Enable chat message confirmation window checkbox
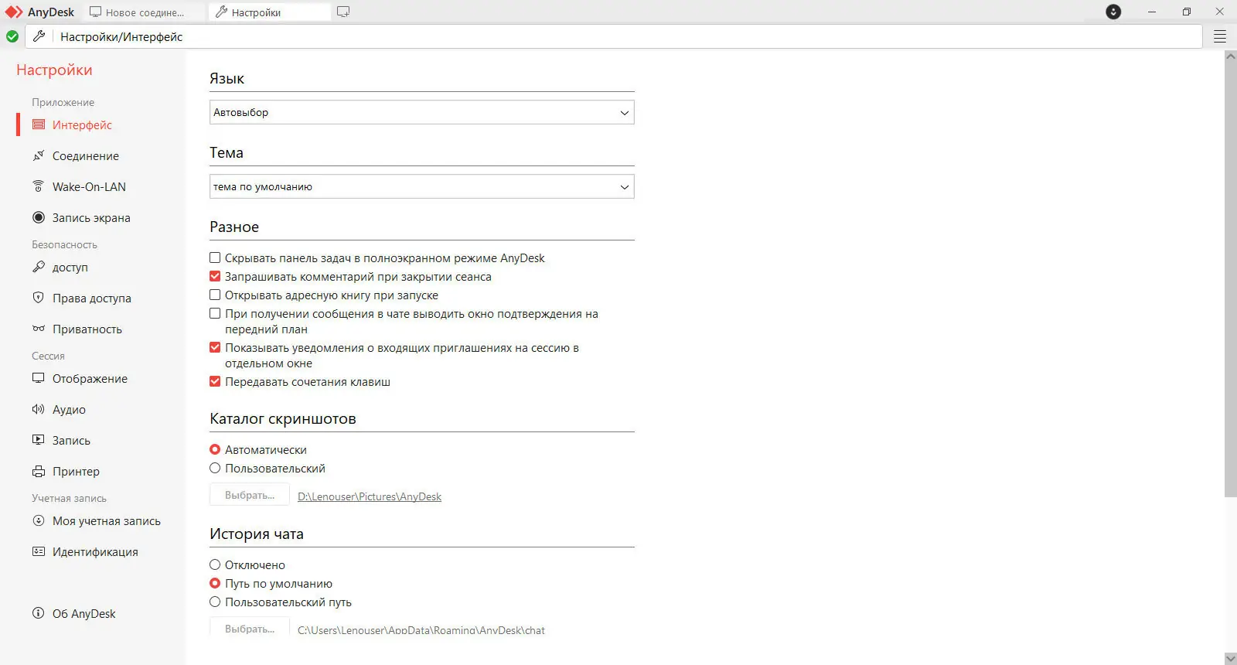 [x=215, y=313]
